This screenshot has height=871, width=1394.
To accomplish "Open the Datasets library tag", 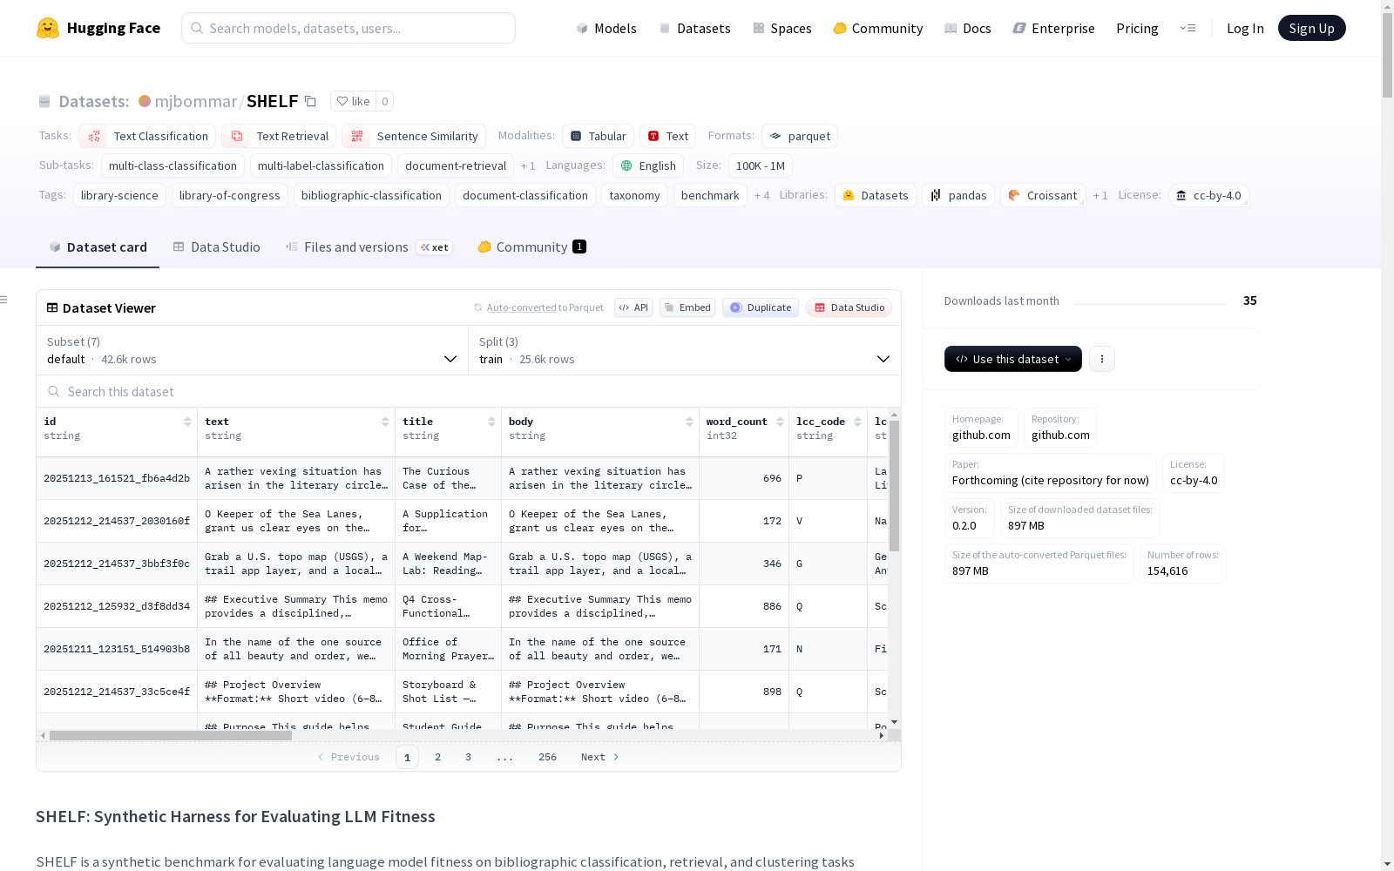I will click(876, 195).
